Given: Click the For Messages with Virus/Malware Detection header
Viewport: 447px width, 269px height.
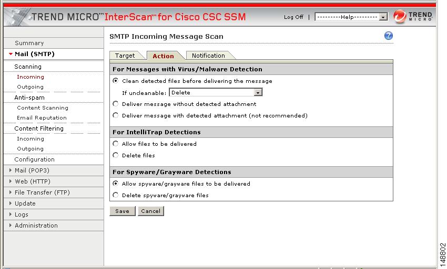Looking at the screenshot, I should [187, 69].
